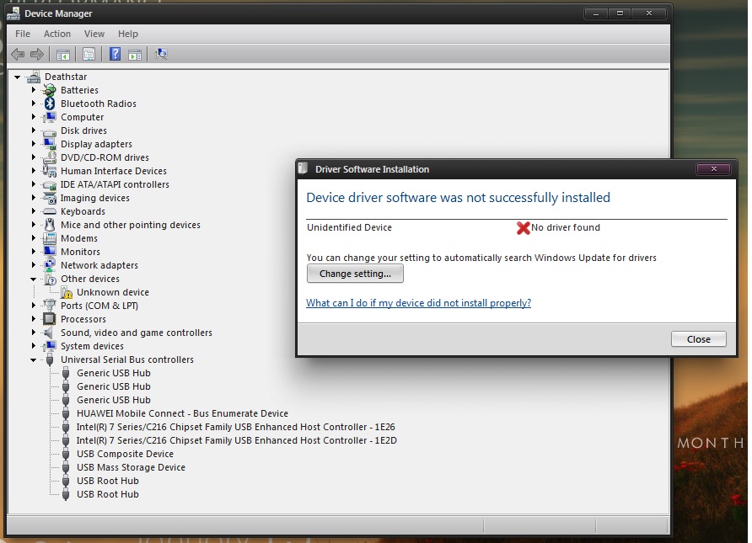Click the Action Pane toolbar icon
This screenshot has height=543, width=752.
[135, 55]
